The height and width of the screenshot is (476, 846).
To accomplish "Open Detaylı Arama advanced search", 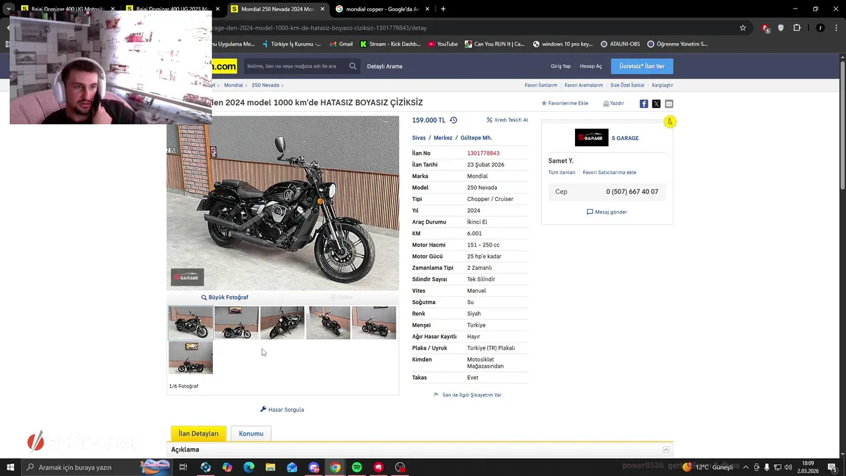I will [x=385, y=66].
